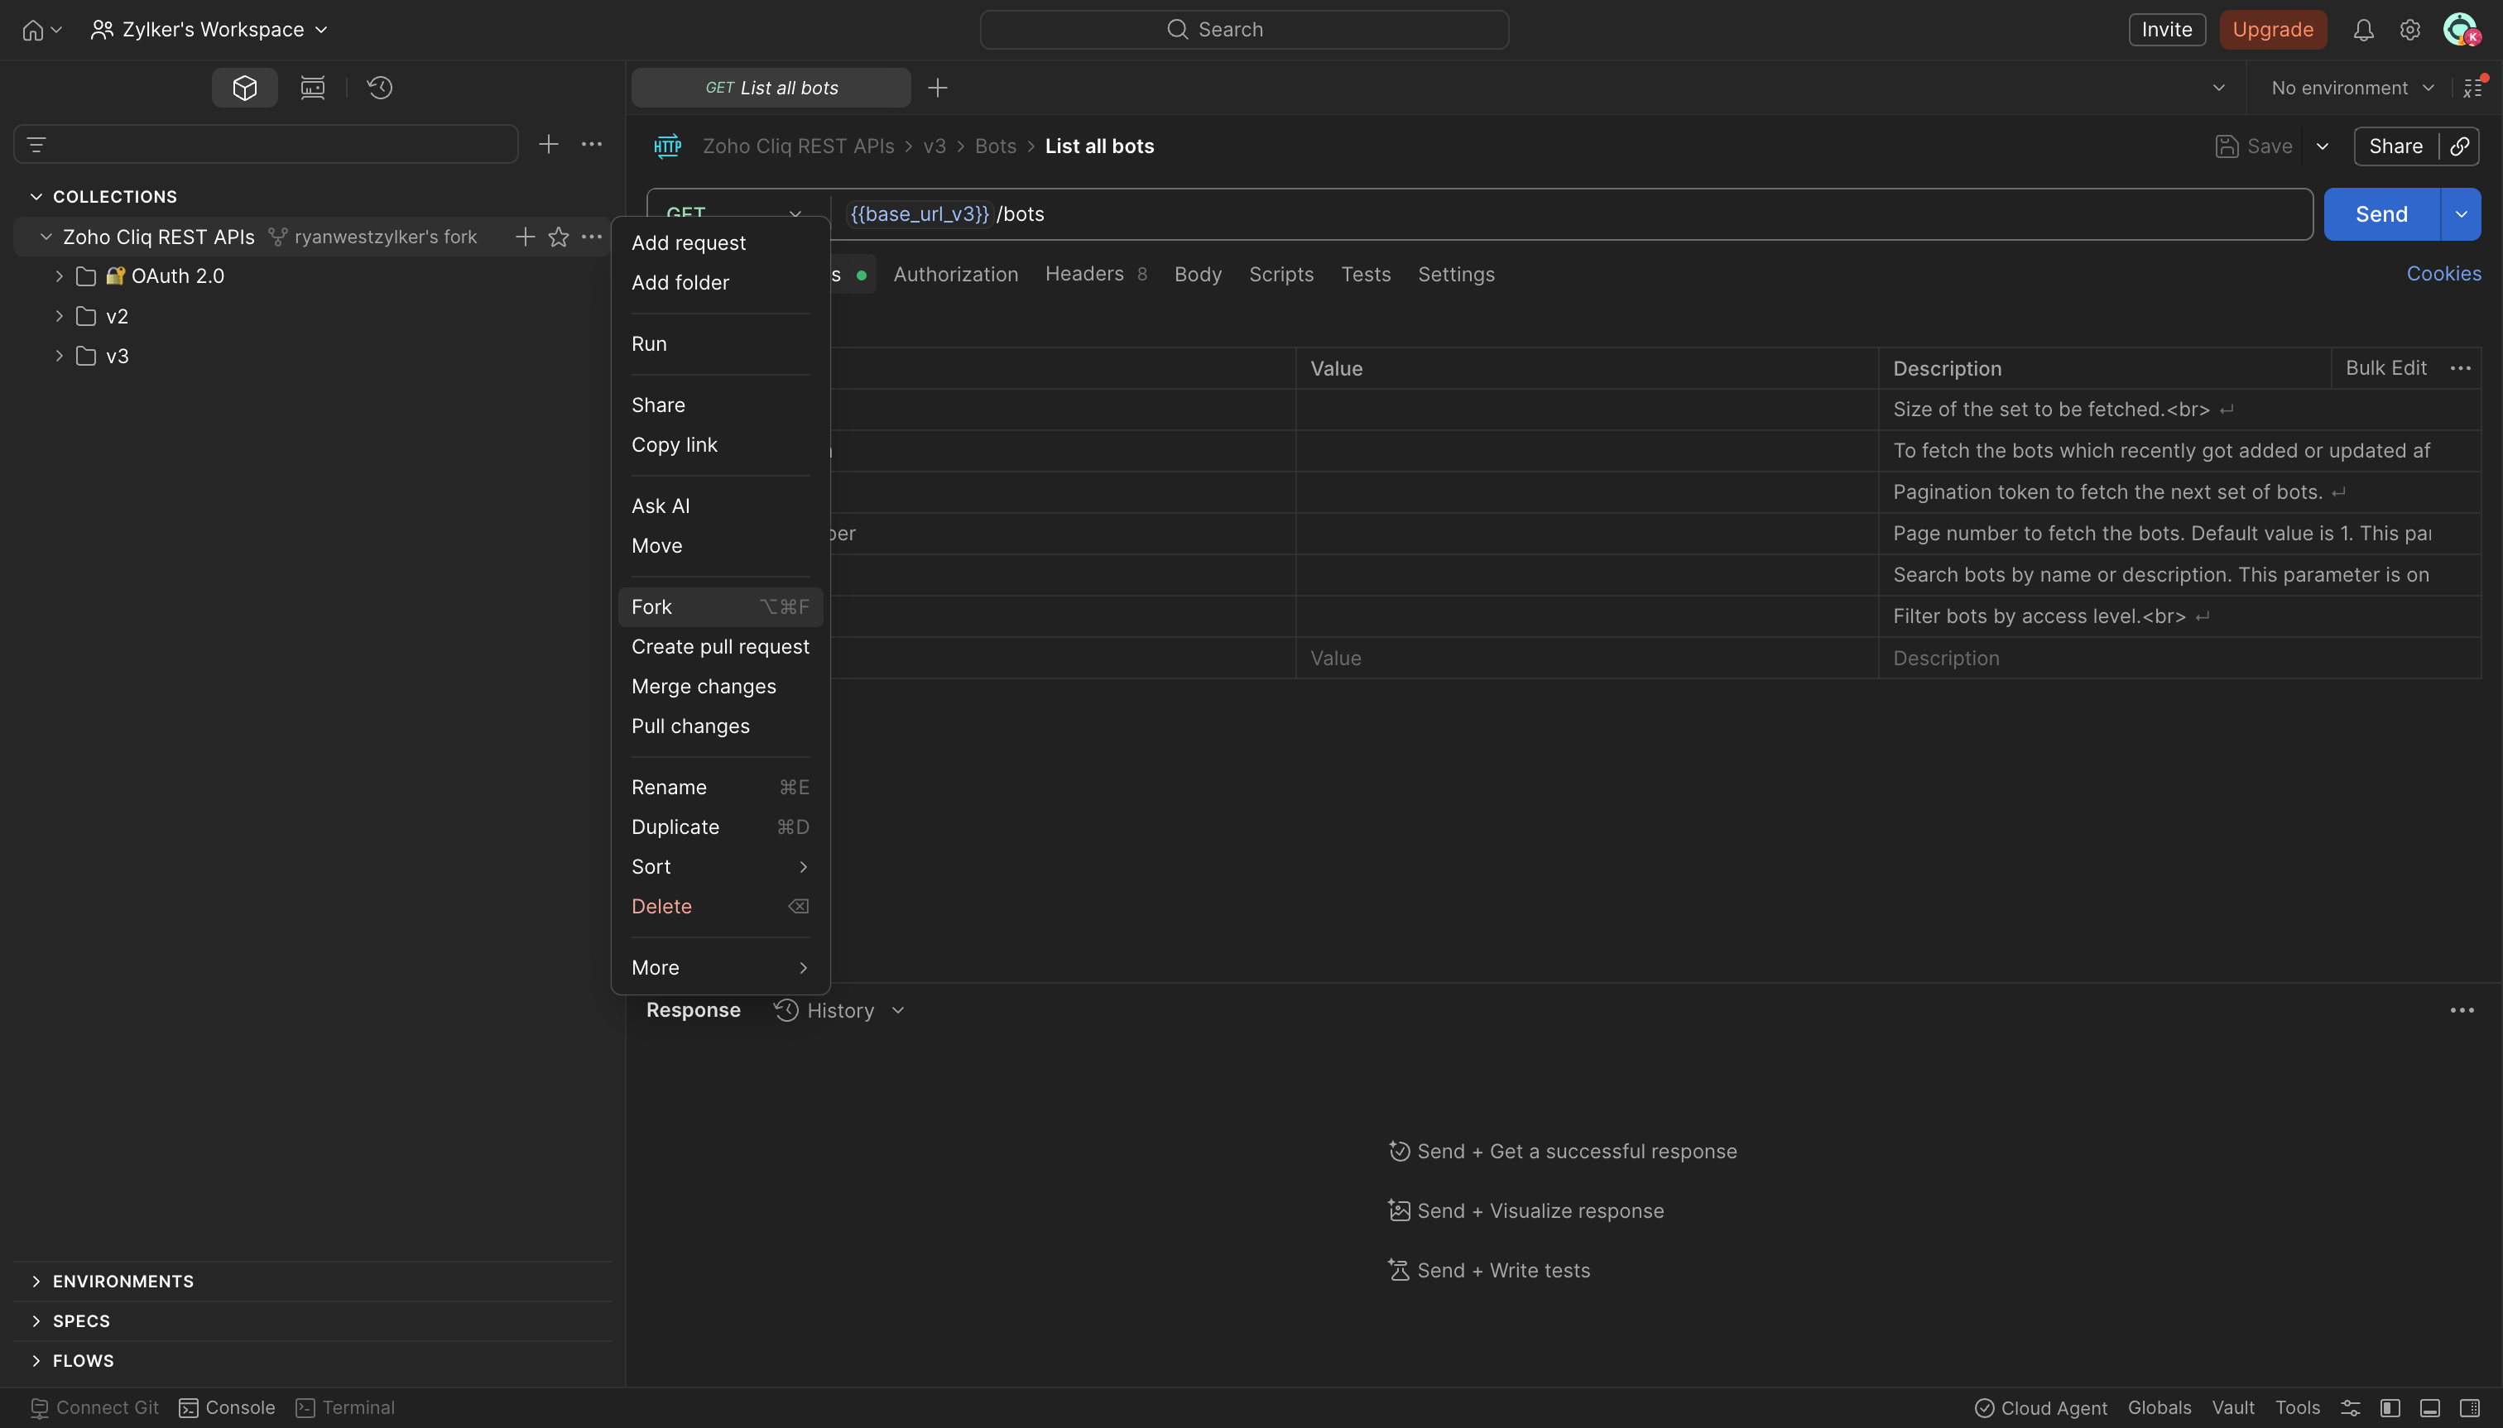The width and height of the screenshot is (2503, 1428).
Task: Open notifications bell
Action: [x=2364, y=31]
